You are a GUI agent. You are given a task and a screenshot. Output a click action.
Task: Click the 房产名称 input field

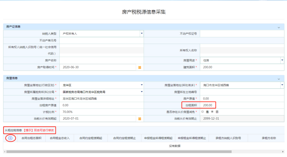pyautogui.click(x=102, y=60)
